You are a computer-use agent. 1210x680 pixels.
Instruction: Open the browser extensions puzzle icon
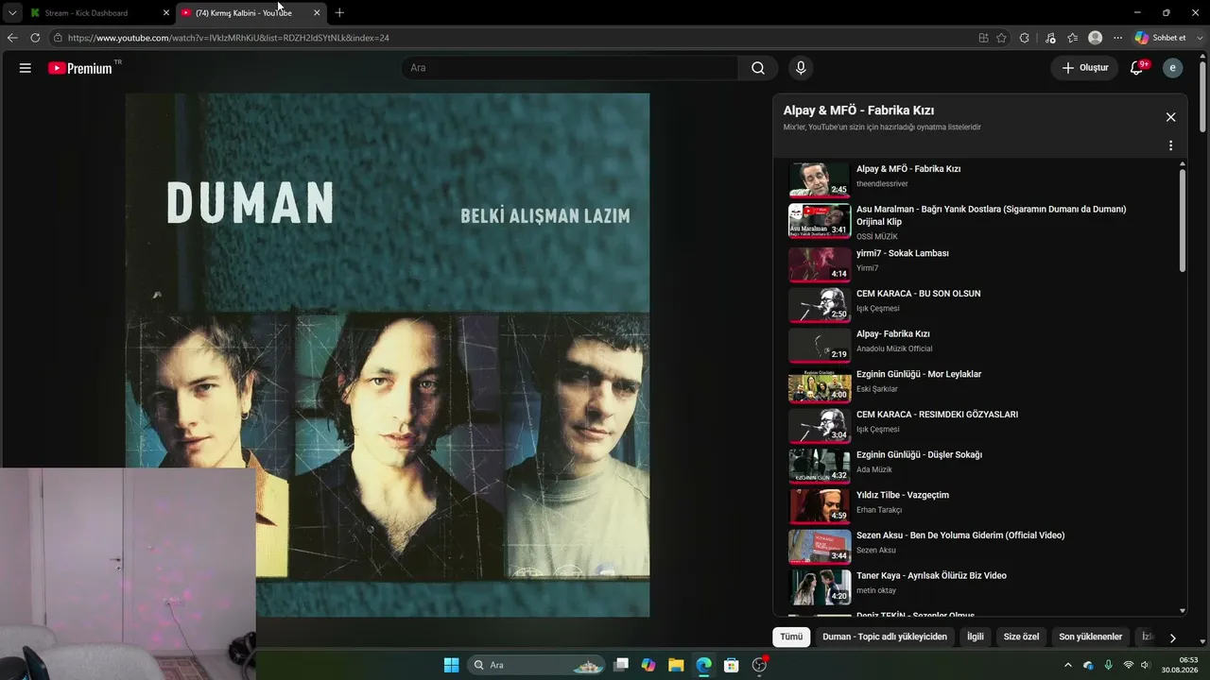click(x=1025, y=38)
